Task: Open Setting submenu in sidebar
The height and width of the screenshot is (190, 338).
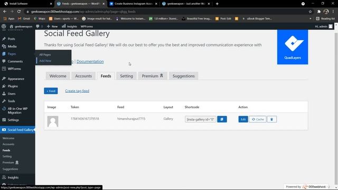Action: (x=7, y=156)
